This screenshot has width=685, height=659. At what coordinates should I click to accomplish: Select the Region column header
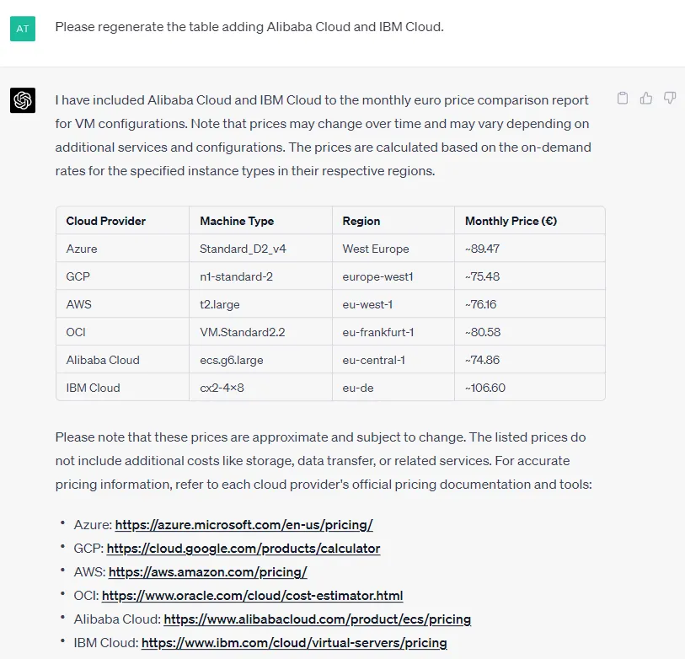click(x=361, y=221)
